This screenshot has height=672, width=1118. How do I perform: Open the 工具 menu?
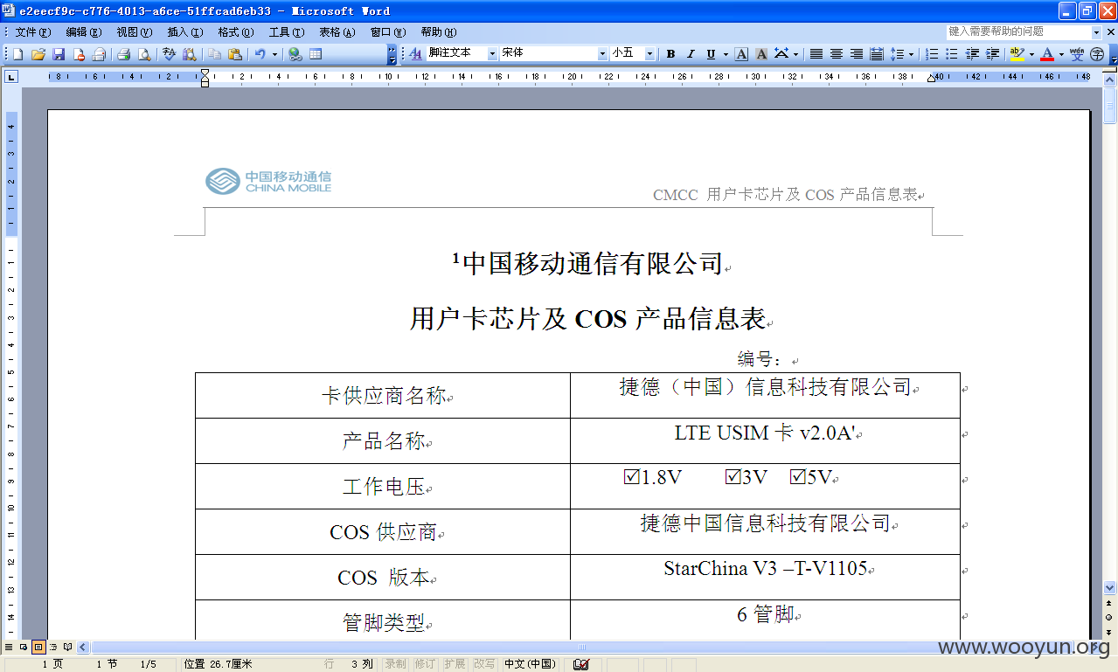(286, 32)
